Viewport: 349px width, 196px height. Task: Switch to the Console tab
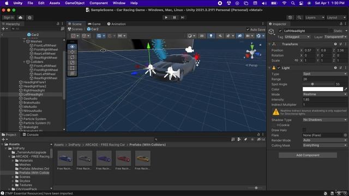click(x=31, y=134)
